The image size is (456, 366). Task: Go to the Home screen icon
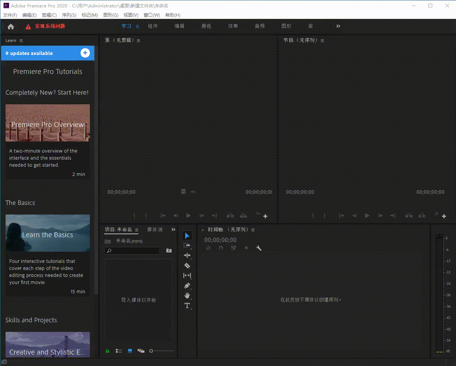coord(11,26)
